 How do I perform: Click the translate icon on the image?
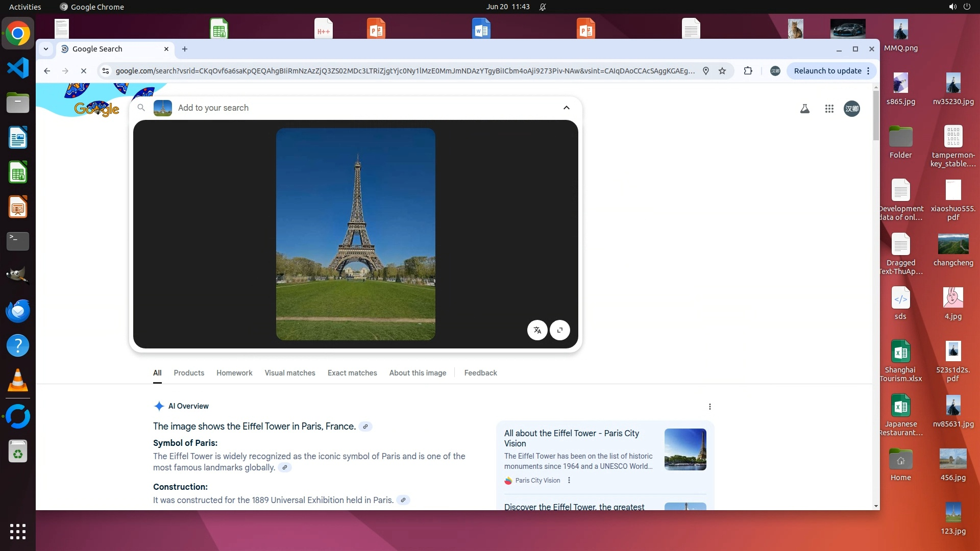[537, 330]
